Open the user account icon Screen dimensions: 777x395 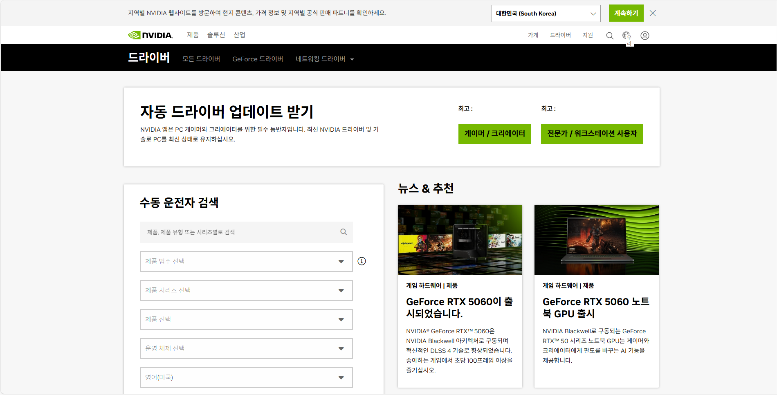tap(645, 36)
